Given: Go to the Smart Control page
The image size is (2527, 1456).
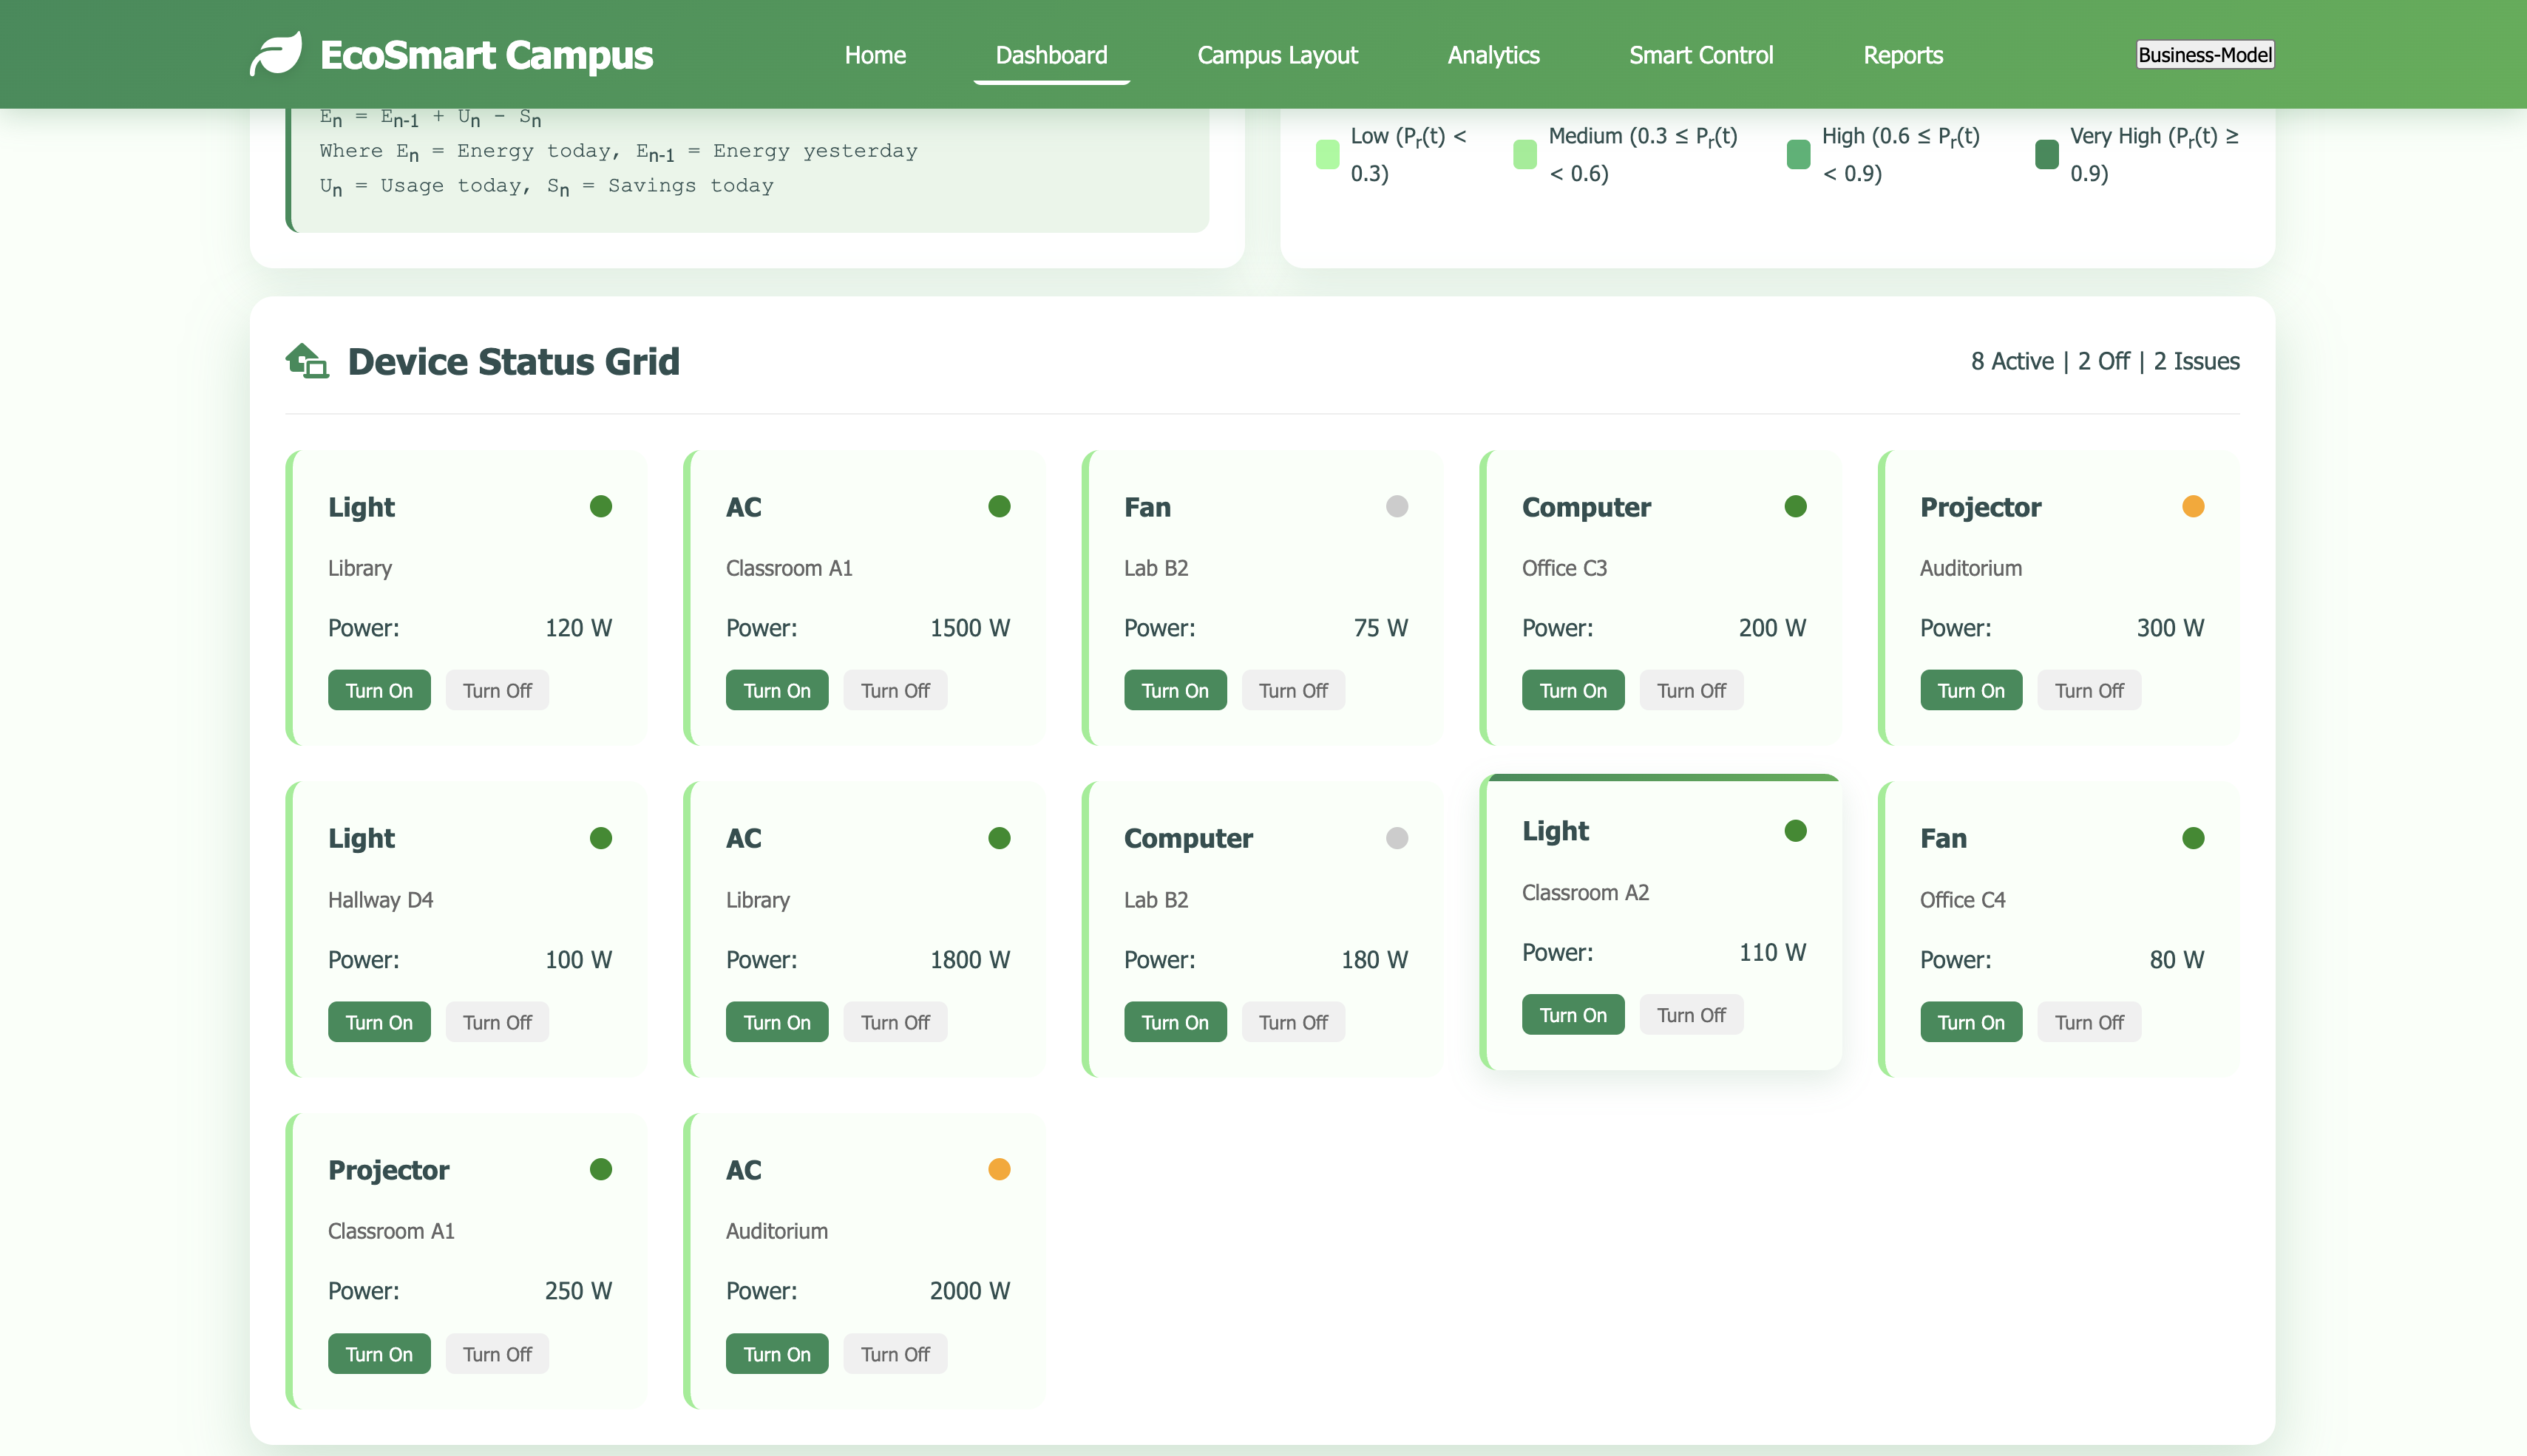Looking at the screenshot, I should pyautogui.click(x=1700, y=55).
